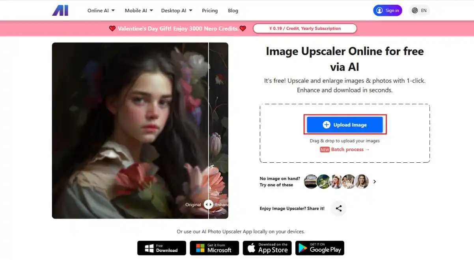Go to the Blog page
The width and height of the screenshot is (474, 260).
pos(233,11)
